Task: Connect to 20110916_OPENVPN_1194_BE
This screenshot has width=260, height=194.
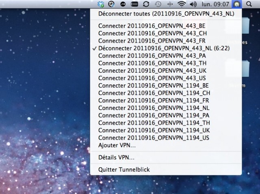Action: (166, 86)
